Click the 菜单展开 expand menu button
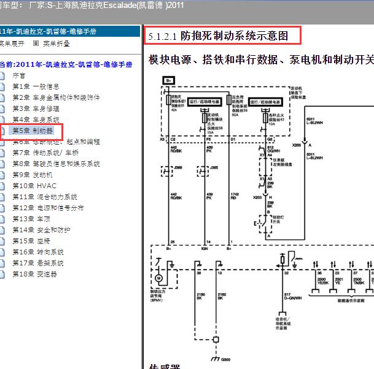 coord(12,44)
